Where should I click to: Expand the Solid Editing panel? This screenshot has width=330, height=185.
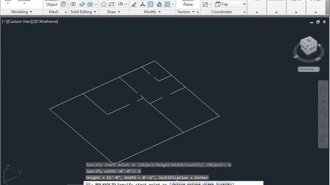[84, 12]
